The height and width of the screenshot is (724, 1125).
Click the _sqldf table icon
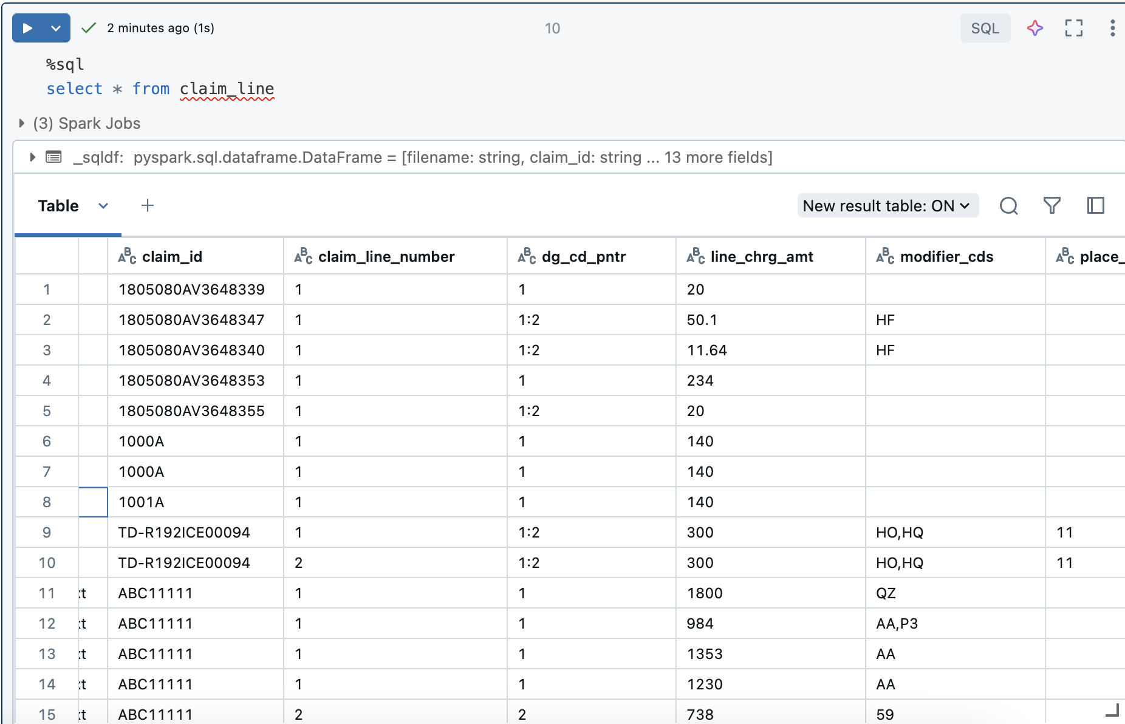point(54,157)
